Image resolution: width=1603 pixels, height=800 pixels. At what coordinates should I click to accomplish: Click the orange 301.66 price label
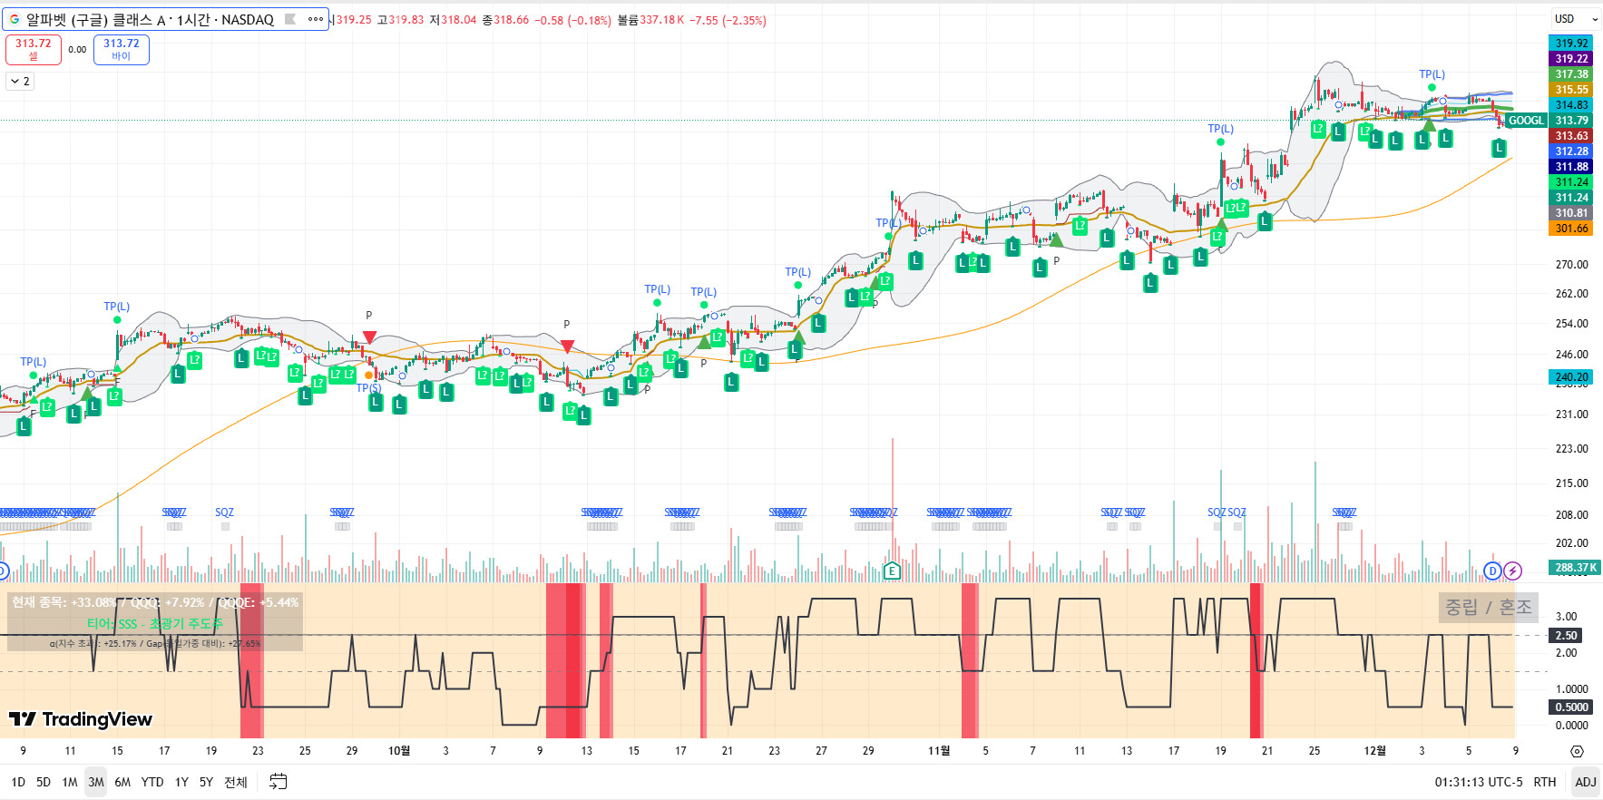1571,229
